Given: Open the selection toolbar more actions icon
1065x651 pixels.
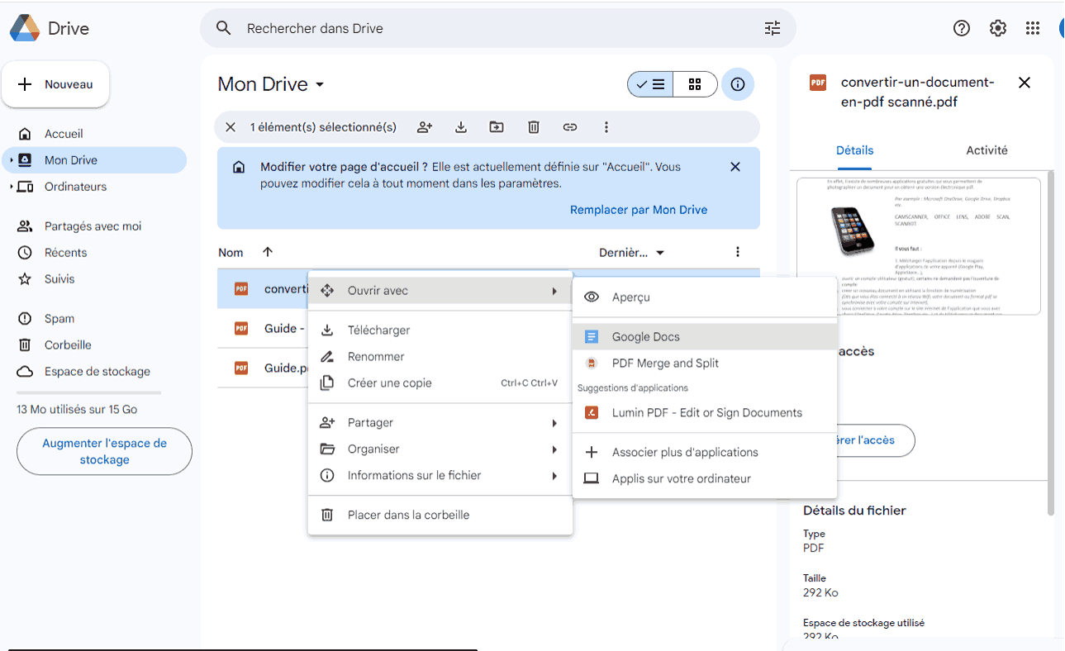Looking at the screenshot, I should click(606, 127).
